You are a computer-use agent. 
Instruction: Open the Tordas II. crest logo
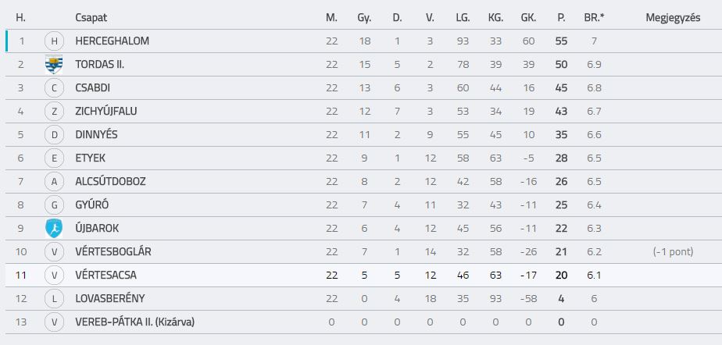54,65
